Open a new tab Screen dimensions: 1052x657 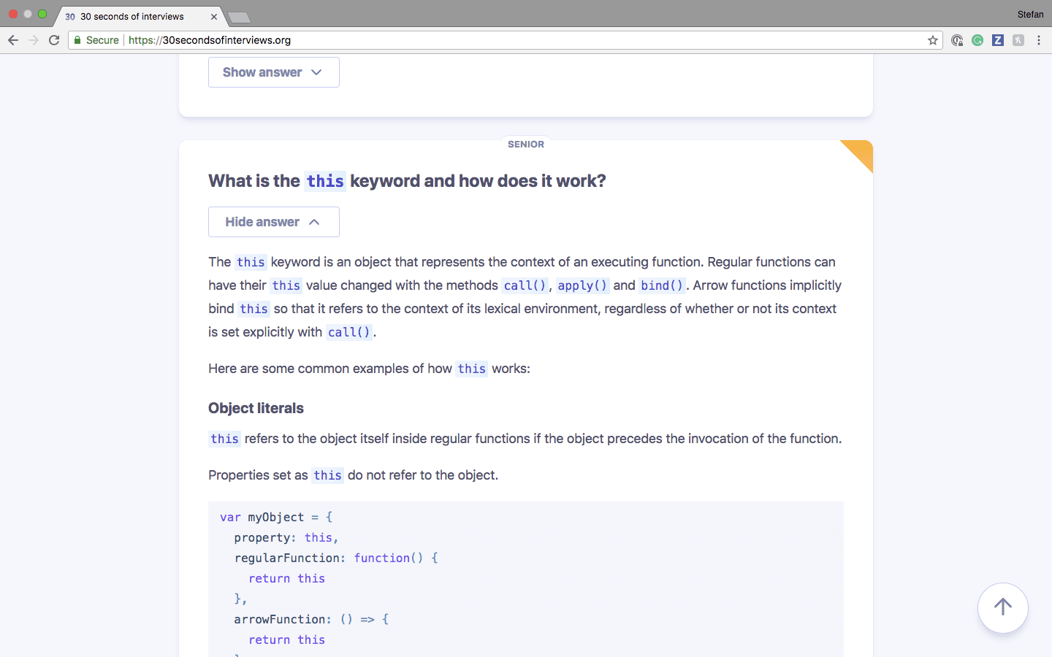(x=239, y=17)
